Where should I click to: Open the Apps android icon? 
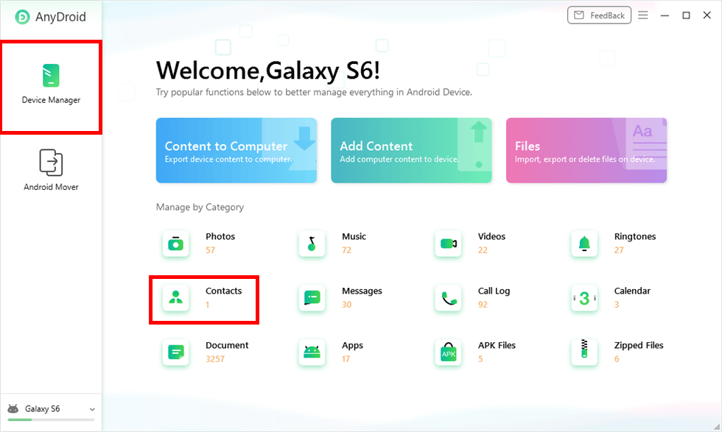click(312, 353)
